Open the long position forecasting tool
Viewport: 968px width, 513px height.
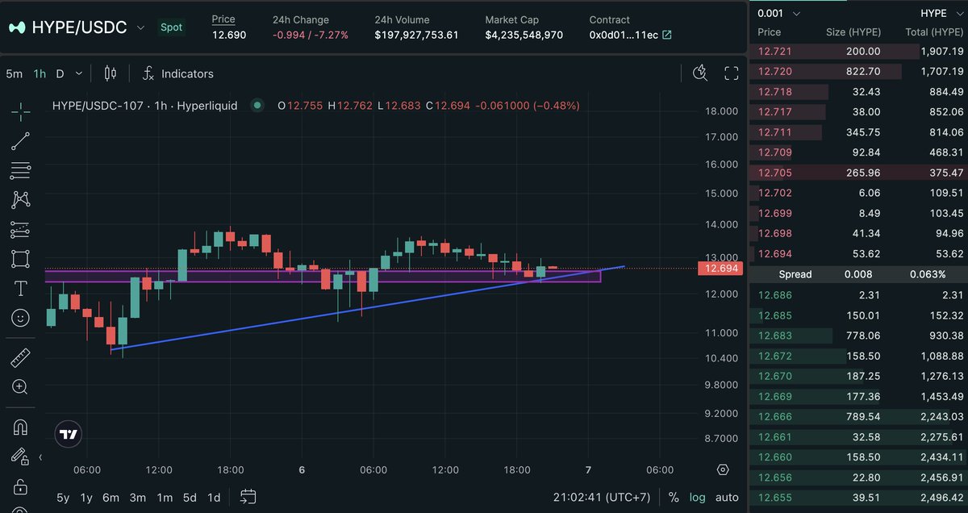21,230
